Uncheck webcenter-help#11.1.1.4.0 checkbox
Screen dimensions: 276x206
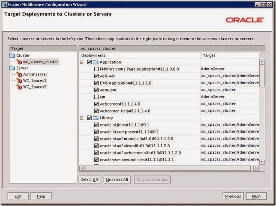[x=96, y=111]
